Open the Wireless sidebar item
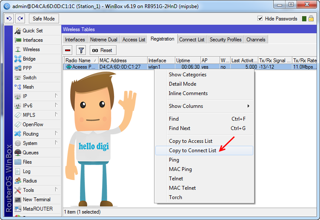 coord(37,49)
